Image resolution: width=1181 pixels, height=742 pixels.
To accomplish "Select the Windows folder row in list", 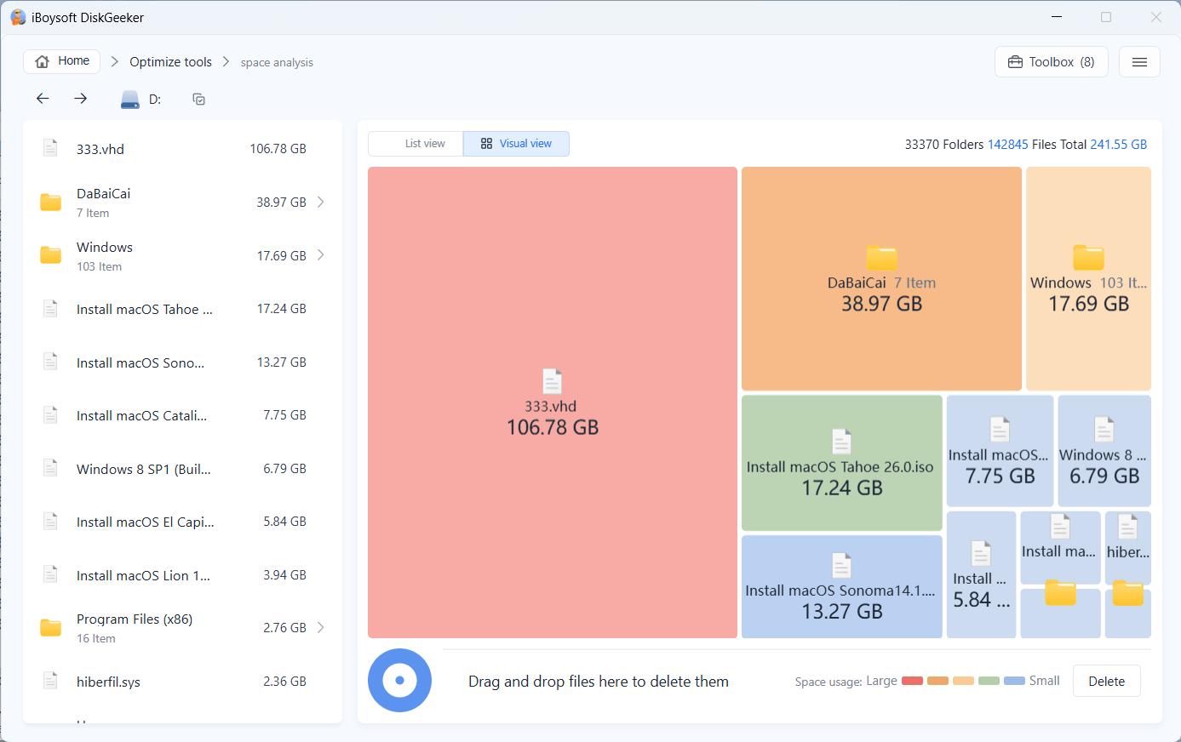I will pyautogui.click(x=182, y=255).
